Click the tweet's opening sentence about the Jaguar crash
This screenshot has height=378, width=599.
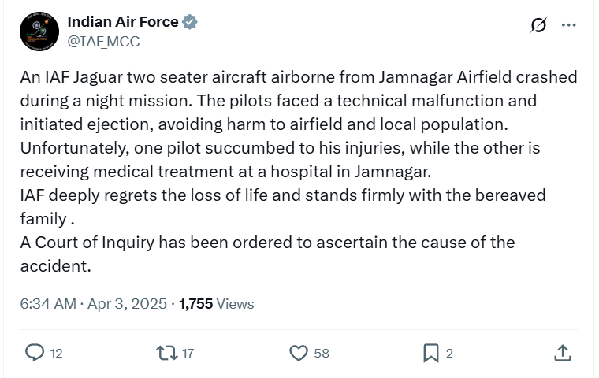[299, 77]
